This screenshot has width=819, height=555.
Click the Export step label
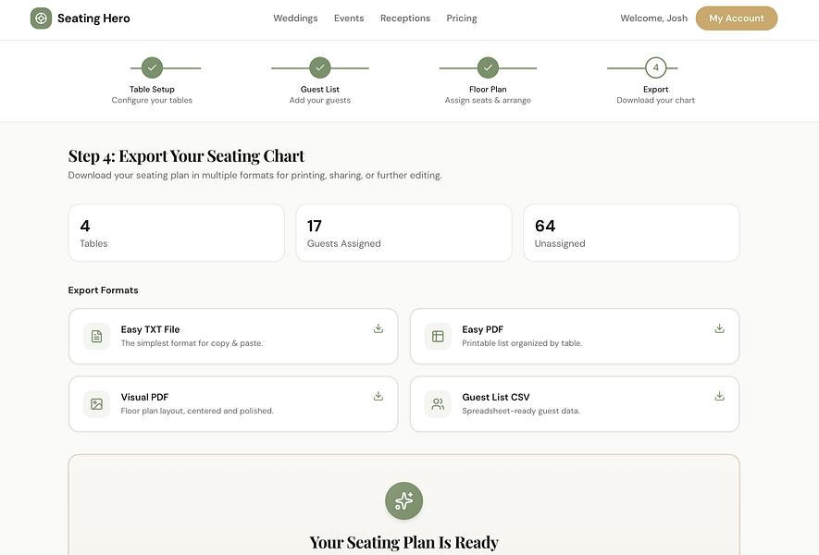click(x=655, y=90)
